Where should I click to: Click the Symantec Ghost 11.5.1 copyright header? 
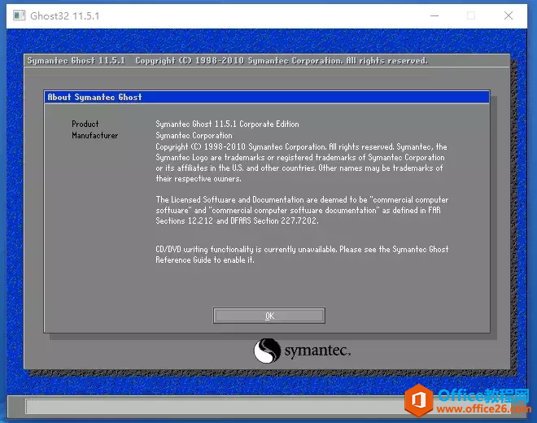(227, 61)
